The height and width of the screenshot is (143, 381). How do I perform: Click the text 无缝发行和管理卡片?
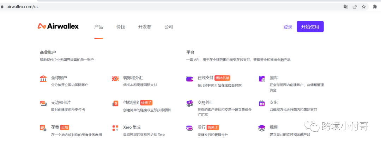click(x=213, y=135)
